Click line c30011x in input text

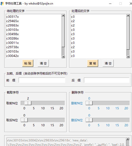click(x=12, y=43)
